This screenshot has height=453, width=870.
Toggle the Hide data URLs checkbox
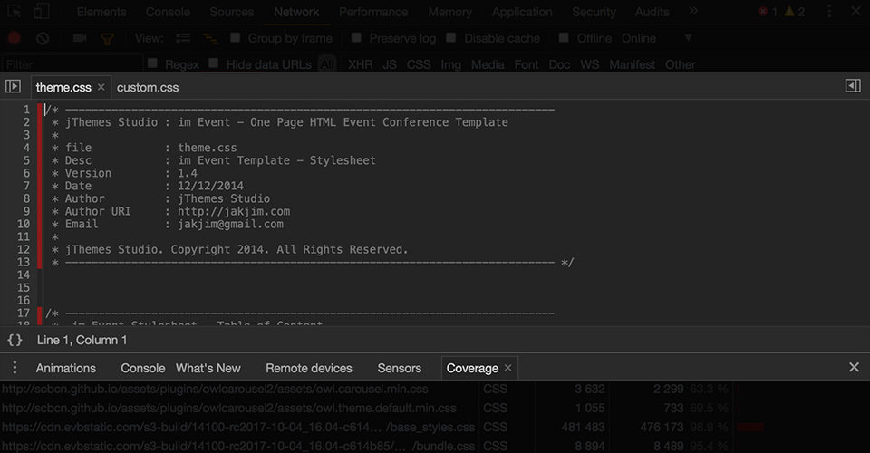point(214,63)
